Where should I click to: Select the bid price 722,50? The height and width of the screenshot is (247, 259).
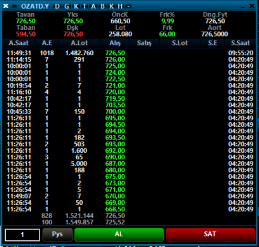coord(115,79)
